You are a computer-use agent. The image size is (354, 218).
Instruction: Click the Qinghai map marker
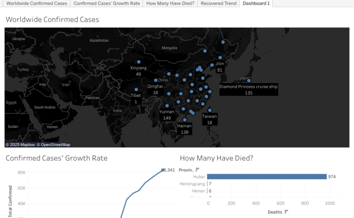[155, 80]
